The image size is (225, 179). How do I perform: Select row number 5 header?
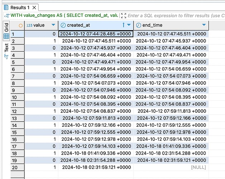tap(18, 62)
